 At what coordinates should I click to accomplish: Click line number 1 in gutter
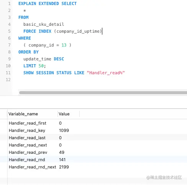(9, 3)
